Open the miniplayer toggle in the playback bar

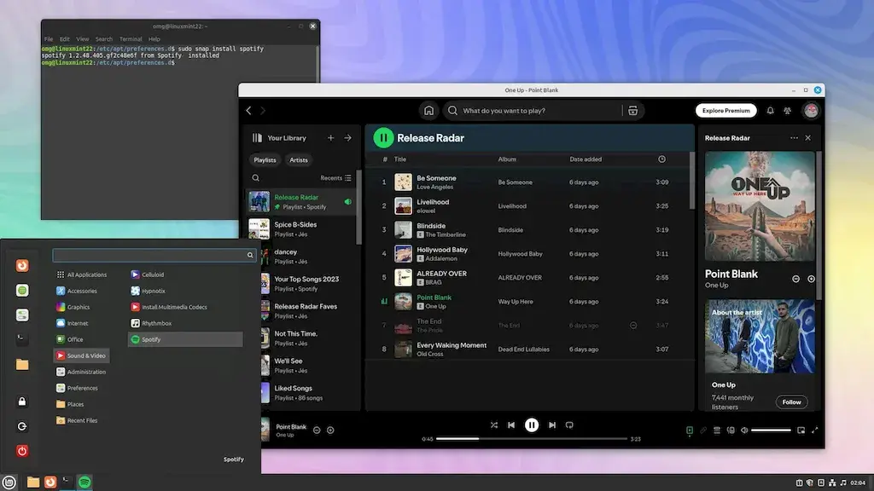pos(801,430)
